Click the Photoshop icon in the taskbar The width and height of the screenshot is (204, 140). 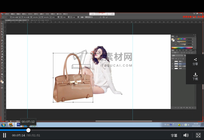[x=18, y=125]
